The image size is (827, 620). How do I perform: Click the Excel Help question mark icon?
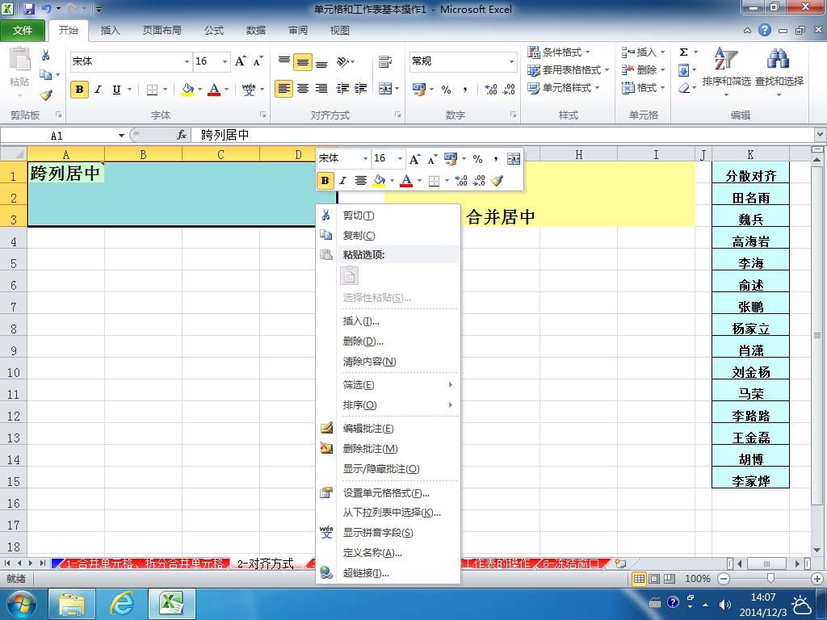point(764,30)
